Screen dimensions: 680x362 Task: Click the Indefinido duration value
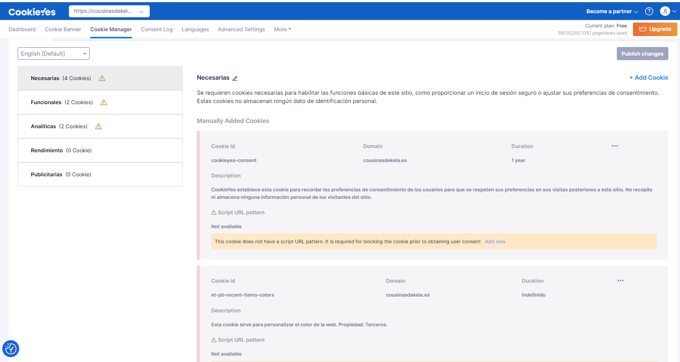coord(534,295)
